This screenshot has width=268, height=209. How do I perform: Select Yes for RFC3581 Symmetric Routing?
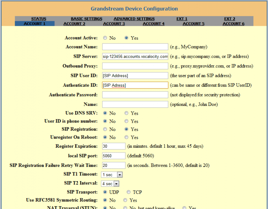(125, 200)
